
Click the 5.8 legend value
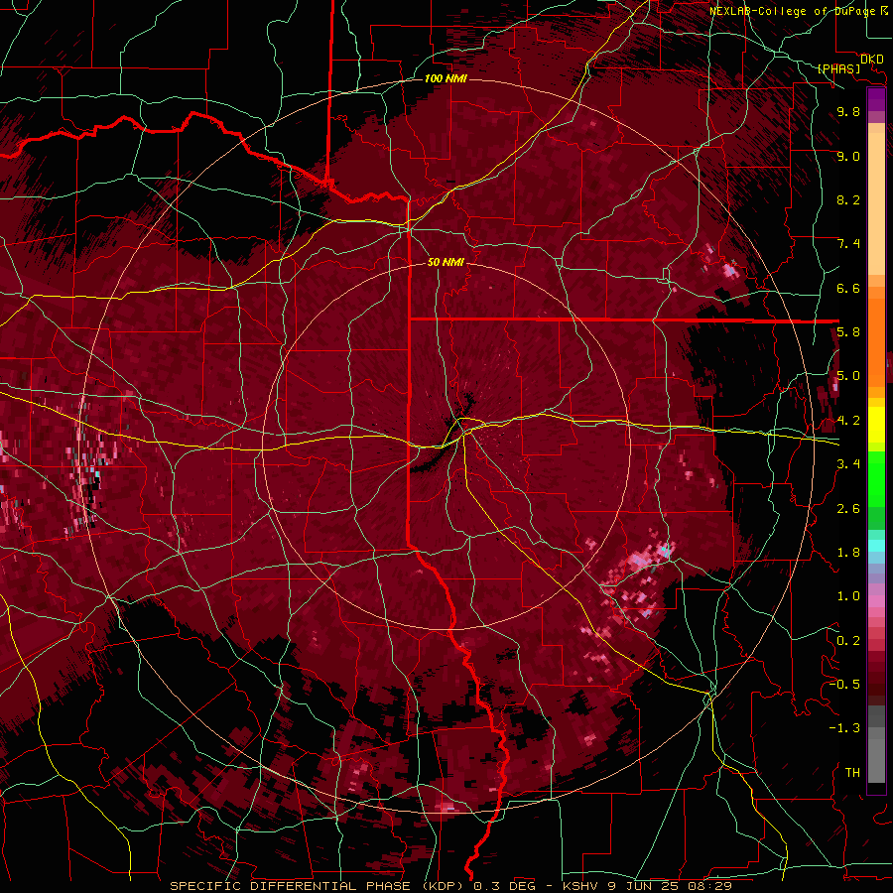[x=848, y=332]
